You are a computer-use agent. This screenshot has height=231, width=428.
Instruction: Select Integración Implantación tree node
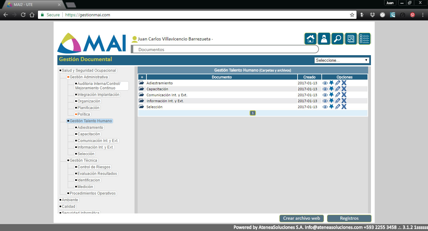pos(98,95)
